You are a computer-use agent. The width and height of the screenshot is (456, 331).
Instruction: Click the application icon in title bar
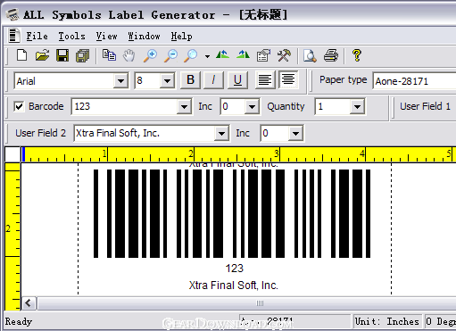(13, 14)
